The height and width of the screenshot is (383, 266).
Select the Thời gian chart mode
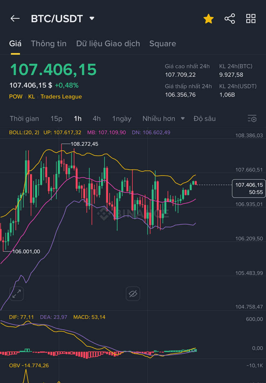pyautogui.click(x=24, y=118)
